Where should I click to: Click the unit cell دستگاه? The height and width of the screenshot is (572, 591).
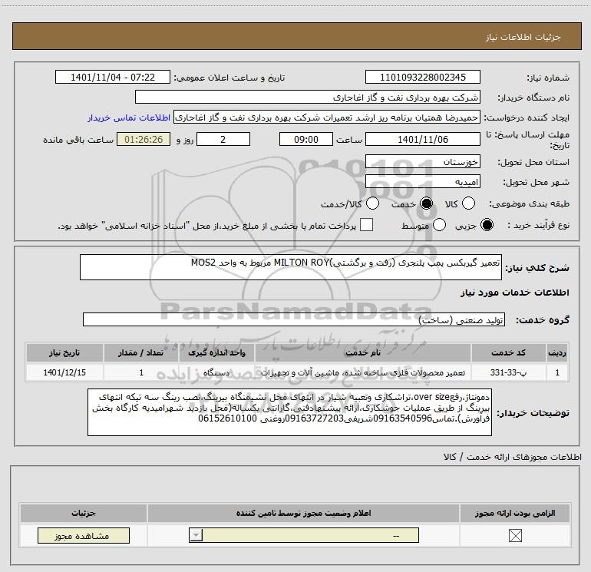point(216,372)
